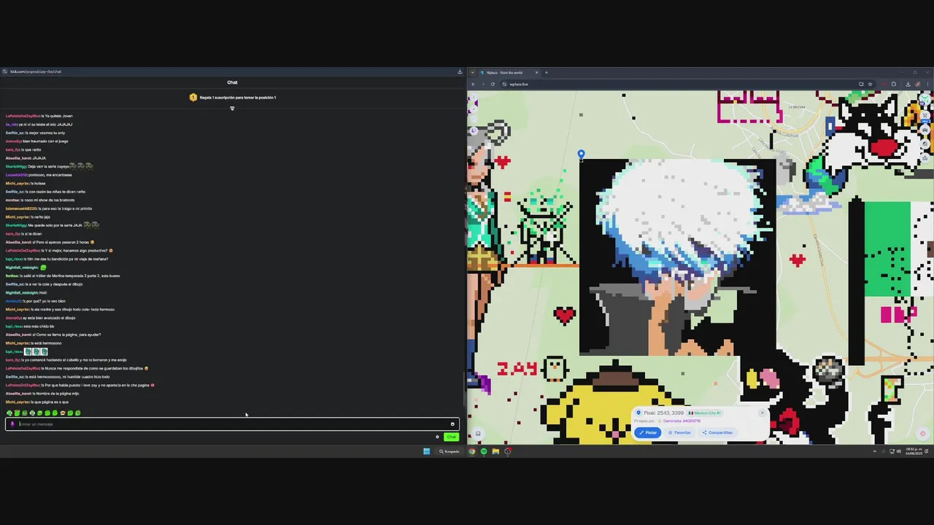Expand the leaderboard banner chevron

click(232, 109)
